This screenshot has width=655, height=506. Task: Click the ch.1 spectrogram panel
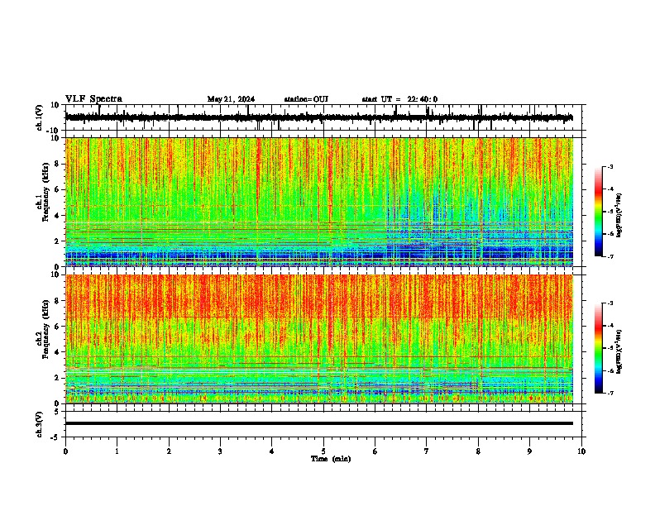(319, 202)
